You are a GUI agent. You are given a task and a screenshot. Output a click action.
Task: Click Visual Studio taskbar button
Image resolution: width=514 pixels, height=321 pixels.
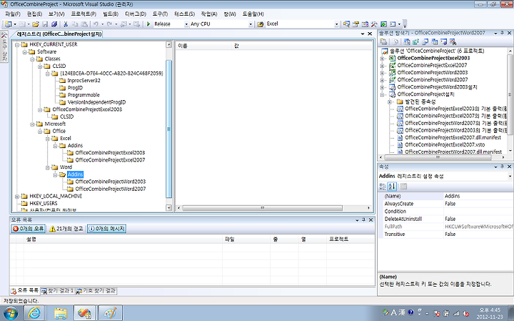[x=84, y=313]
